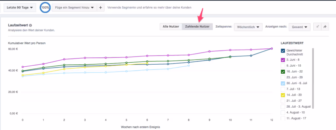
Task: Click the 20,00 € axis value
Action: [x=13, y=92]
